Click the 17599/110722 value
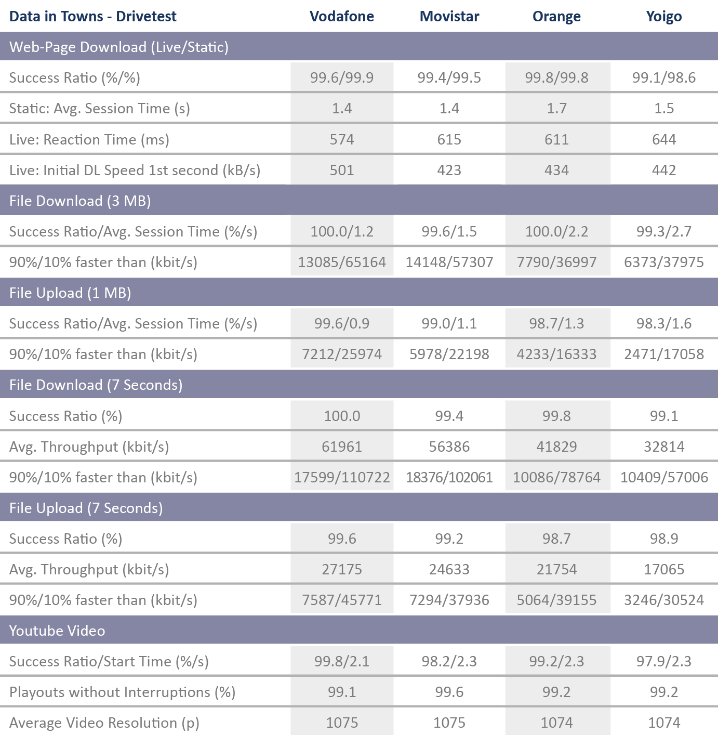This screenshot has height=735, width=718. 342,477
